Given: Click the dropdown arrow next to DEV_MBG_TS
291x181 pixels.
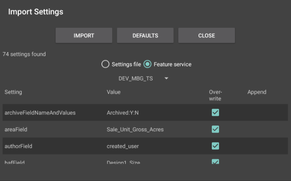Looking at the screenshot, I should point(167,79).
